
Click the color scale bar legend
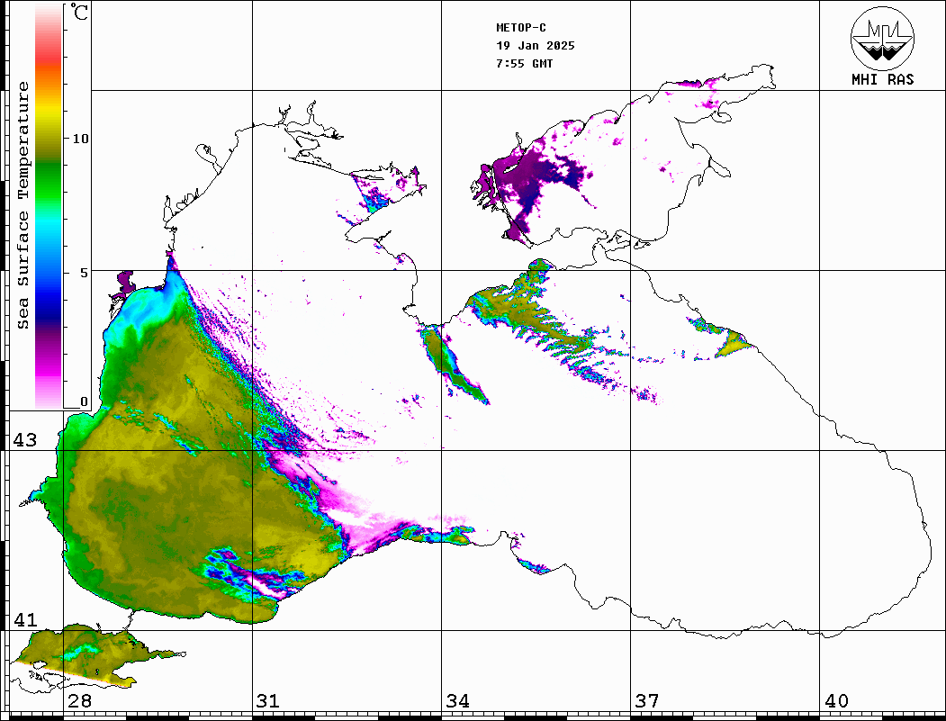[49, 206]
